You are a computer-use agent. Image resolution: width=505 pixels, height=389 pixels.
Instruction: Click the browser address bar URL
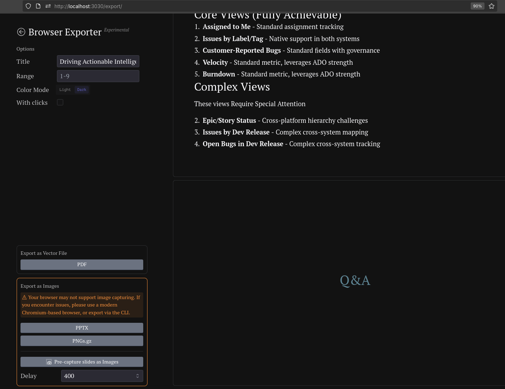(x=88, y=6)
